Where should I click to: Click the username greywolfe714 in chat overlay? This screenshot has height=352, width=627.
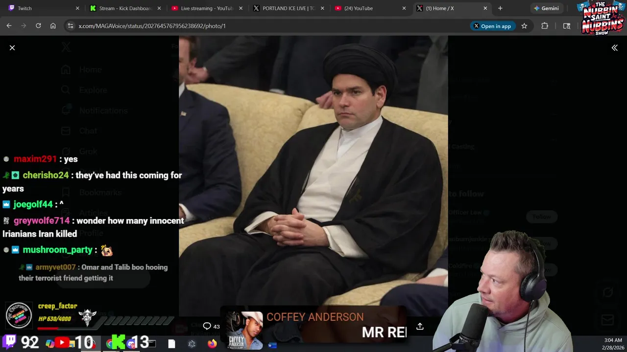click(42, 220)
